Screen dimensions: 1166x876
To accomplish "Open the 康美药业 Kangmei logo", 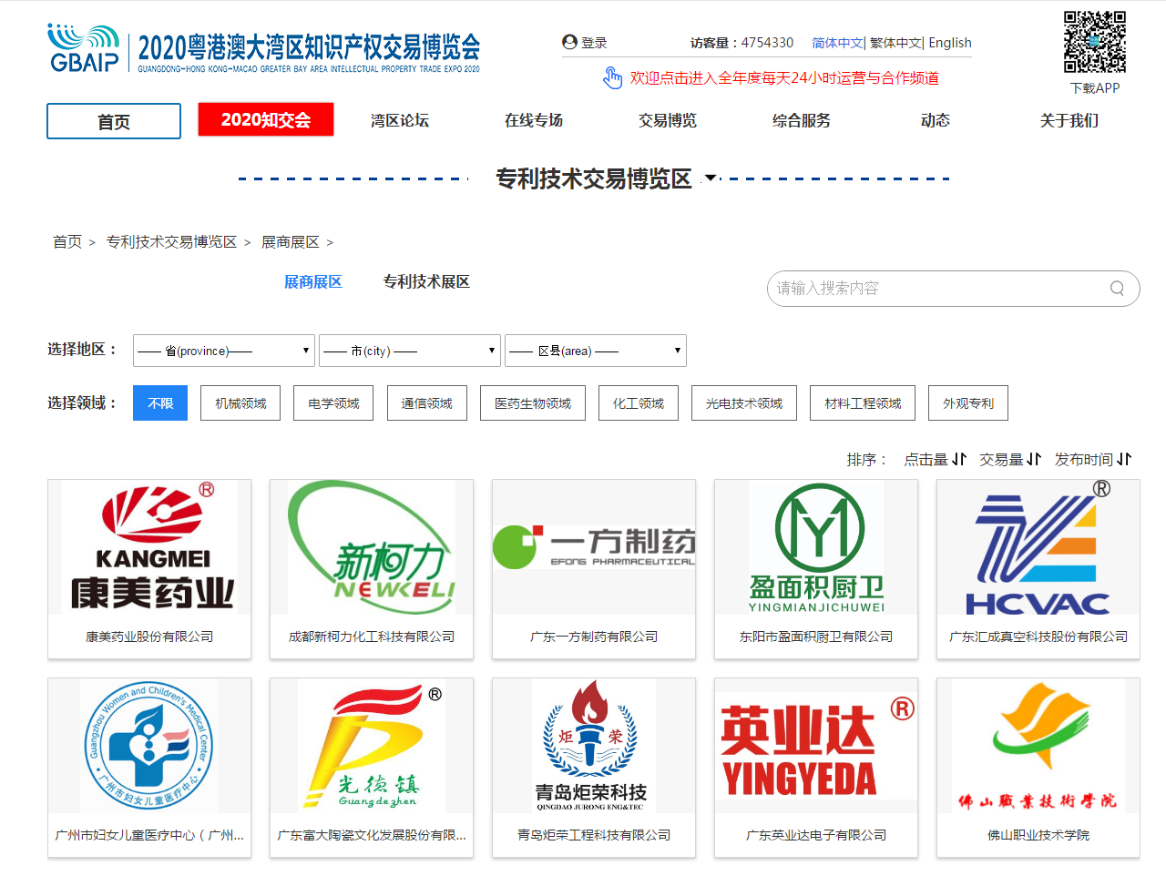I will click(149, 547).
